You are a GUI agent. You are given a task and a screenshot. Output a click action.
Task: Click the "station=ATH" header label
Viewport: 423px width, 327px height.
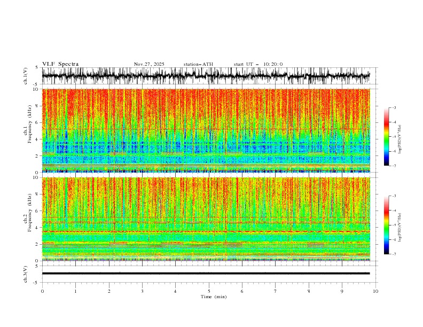[198, 64]
